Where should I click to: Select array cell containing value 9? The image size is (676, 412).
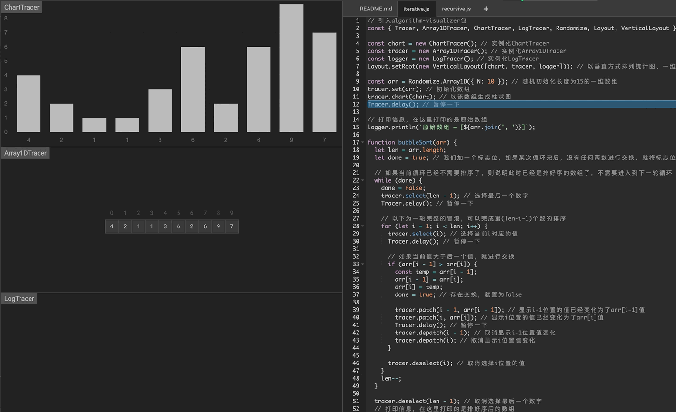(219, 226)
